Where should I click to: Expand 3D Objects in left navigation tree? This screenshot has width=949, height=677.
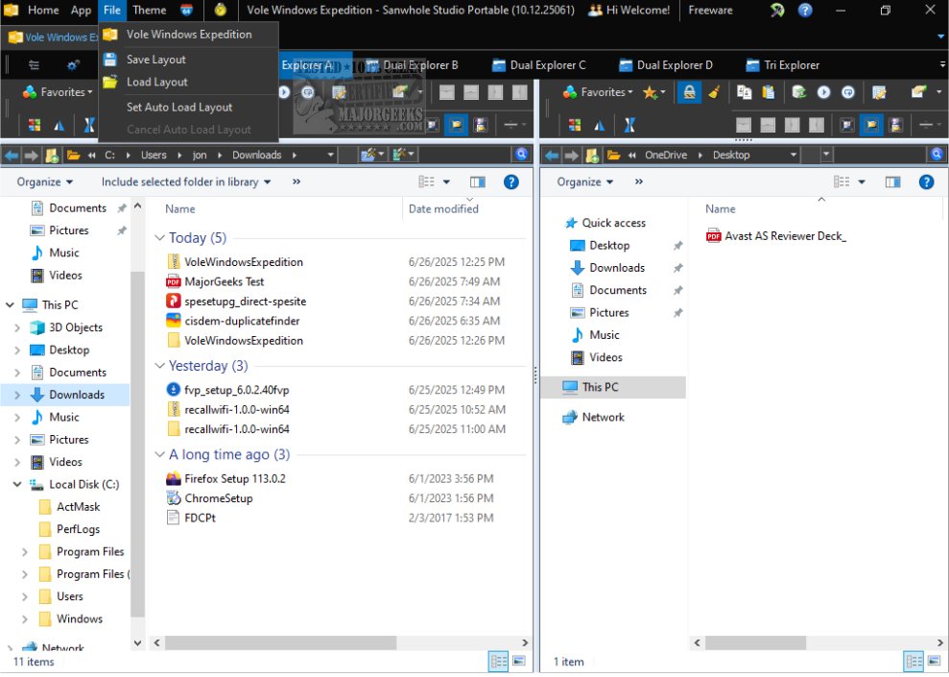[x=17, y=327]
